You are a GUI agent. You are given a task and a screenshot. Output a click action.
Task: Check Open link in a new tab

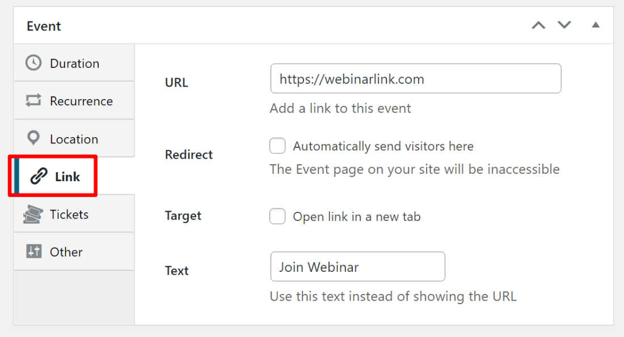pos(277,216)
